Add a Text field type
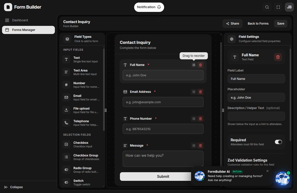 coord(82,59)
